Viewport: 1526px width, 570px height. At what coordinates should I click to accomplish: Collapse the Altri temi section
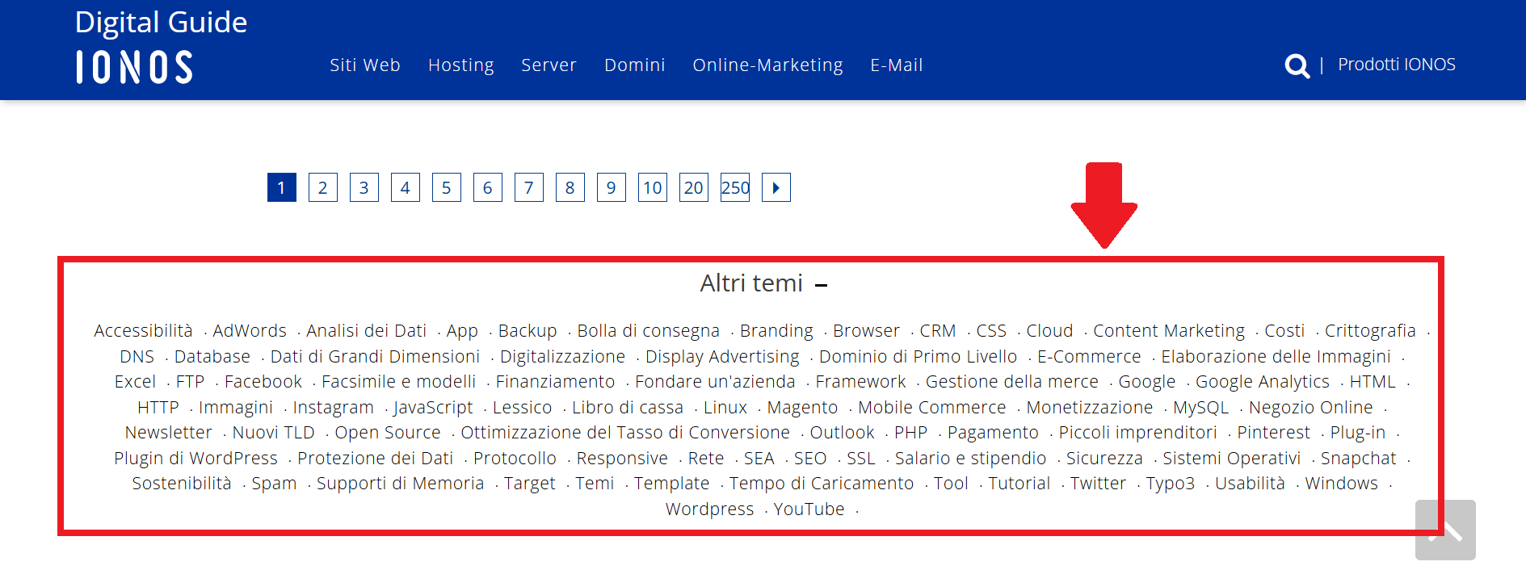(822, 284)
